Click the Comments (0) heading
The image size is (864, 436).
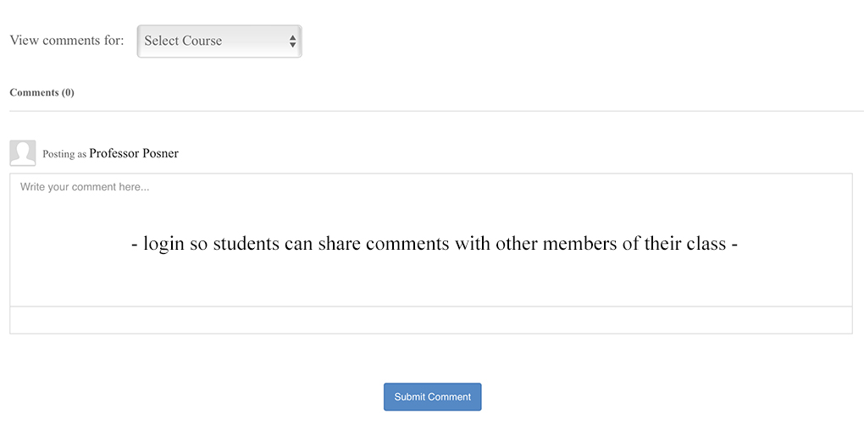pyautogui.click(x=42, y=92)
